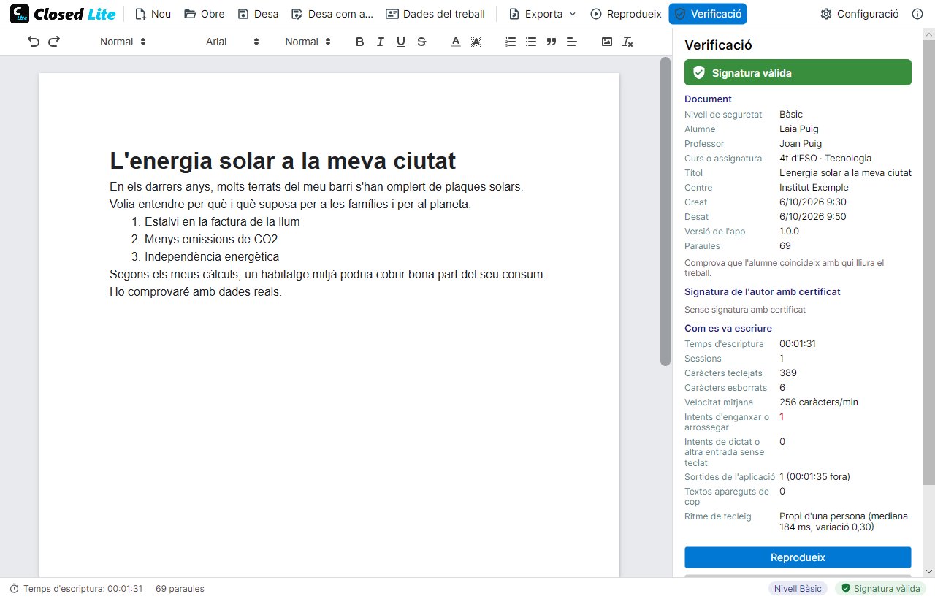Image resolution: width=935 pixels, height=599 pixels.
Task: Toggle strikethrough formatting
Action: point(421,42)
